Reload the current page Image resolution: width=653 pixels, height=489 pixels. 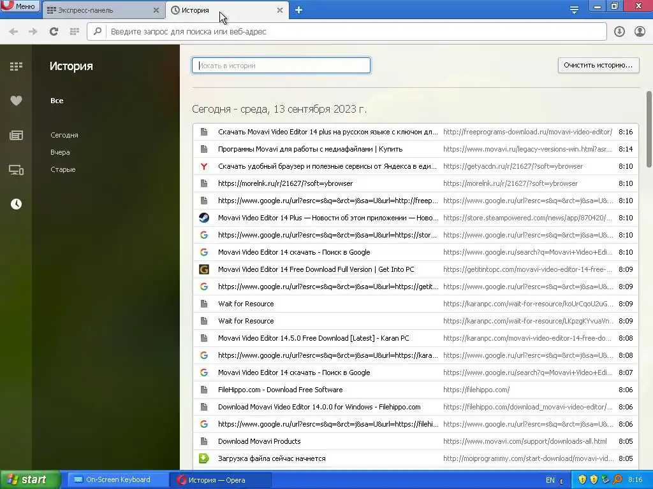point(54,32)
